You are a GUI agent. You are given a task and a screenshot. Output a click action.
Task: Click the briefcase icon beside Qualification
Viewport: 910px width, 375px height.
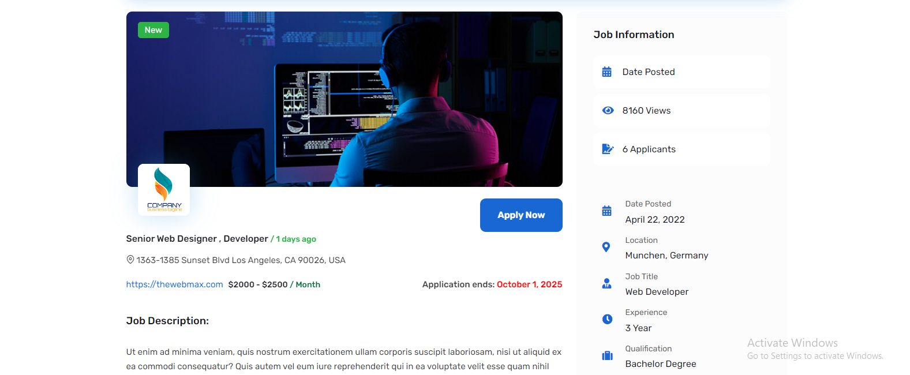[x=607, y=355]
